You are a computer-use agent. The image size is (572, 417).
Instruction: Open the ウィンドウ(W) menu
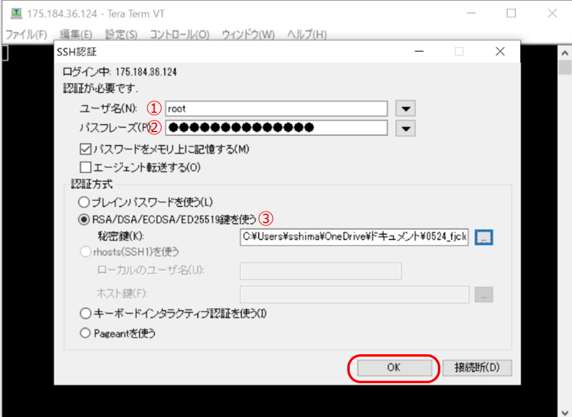tap(248, 34)
